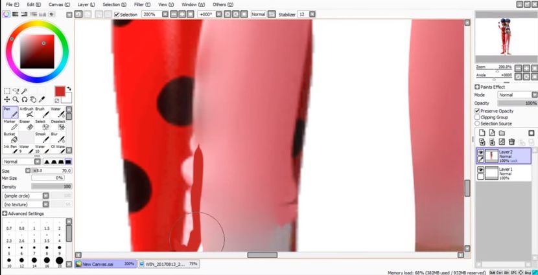
Task: Create a new layer folder
Action: [x=502, y=133]
